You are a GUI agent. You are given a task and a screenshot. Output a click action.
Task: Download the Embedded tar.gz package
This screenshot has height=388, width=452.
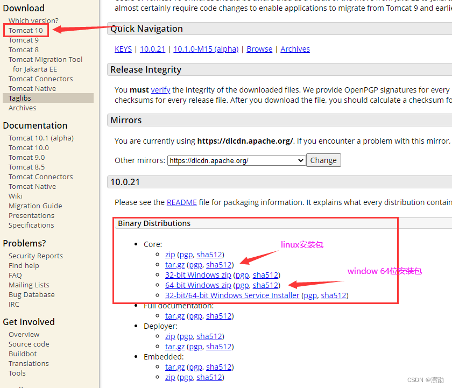(175, 367)
